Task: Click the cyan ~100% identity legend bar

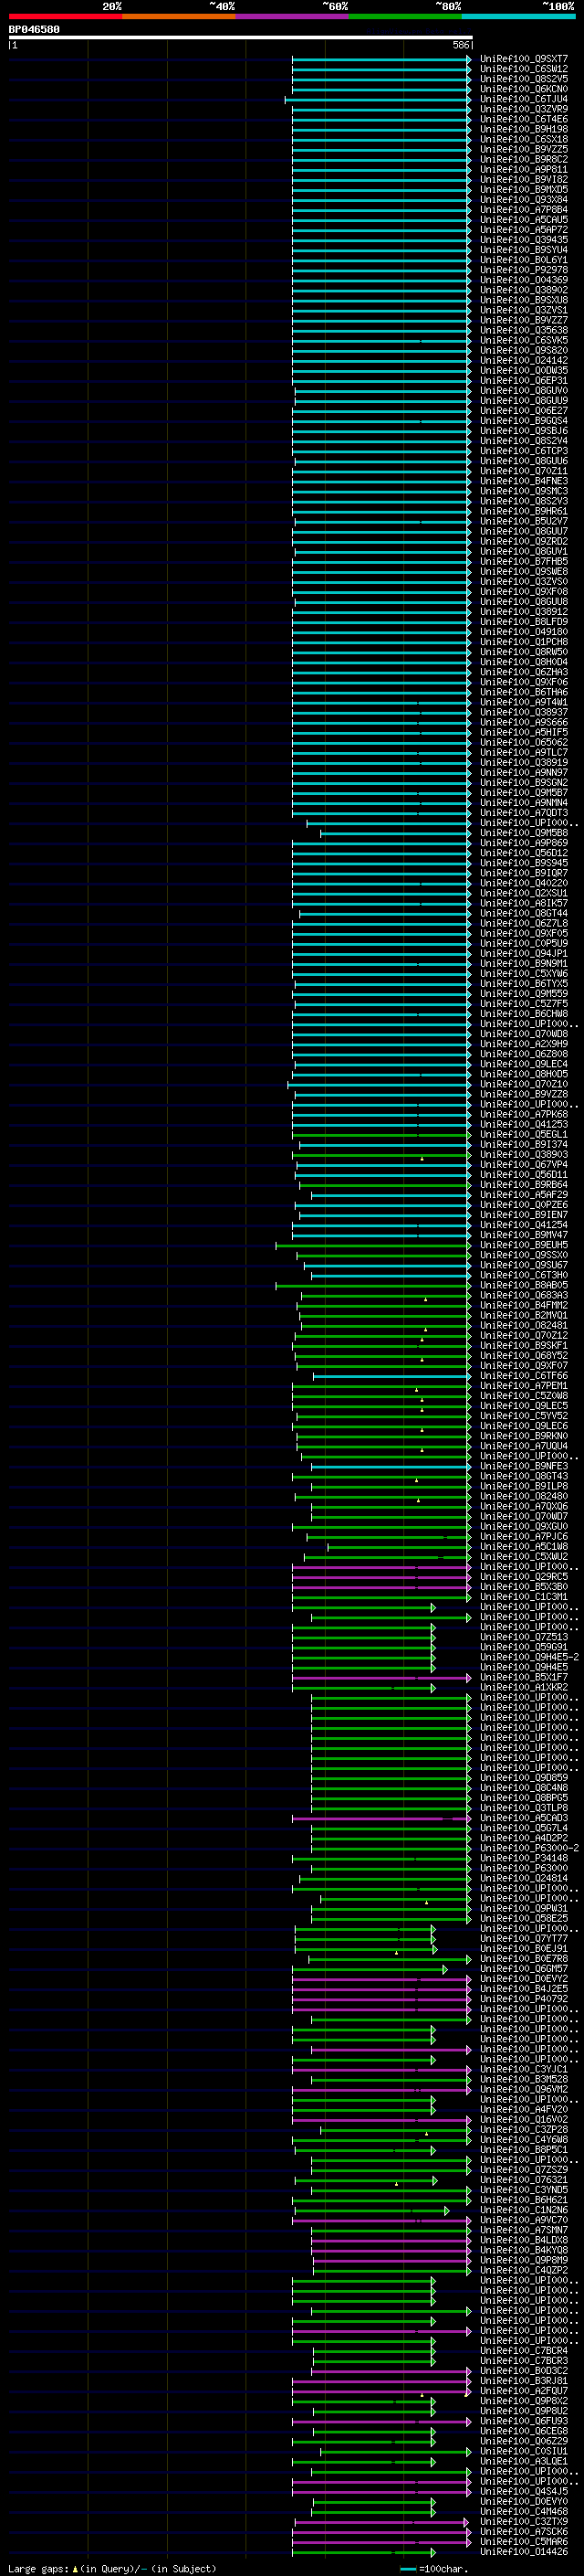Action: [x=519, y=17]
